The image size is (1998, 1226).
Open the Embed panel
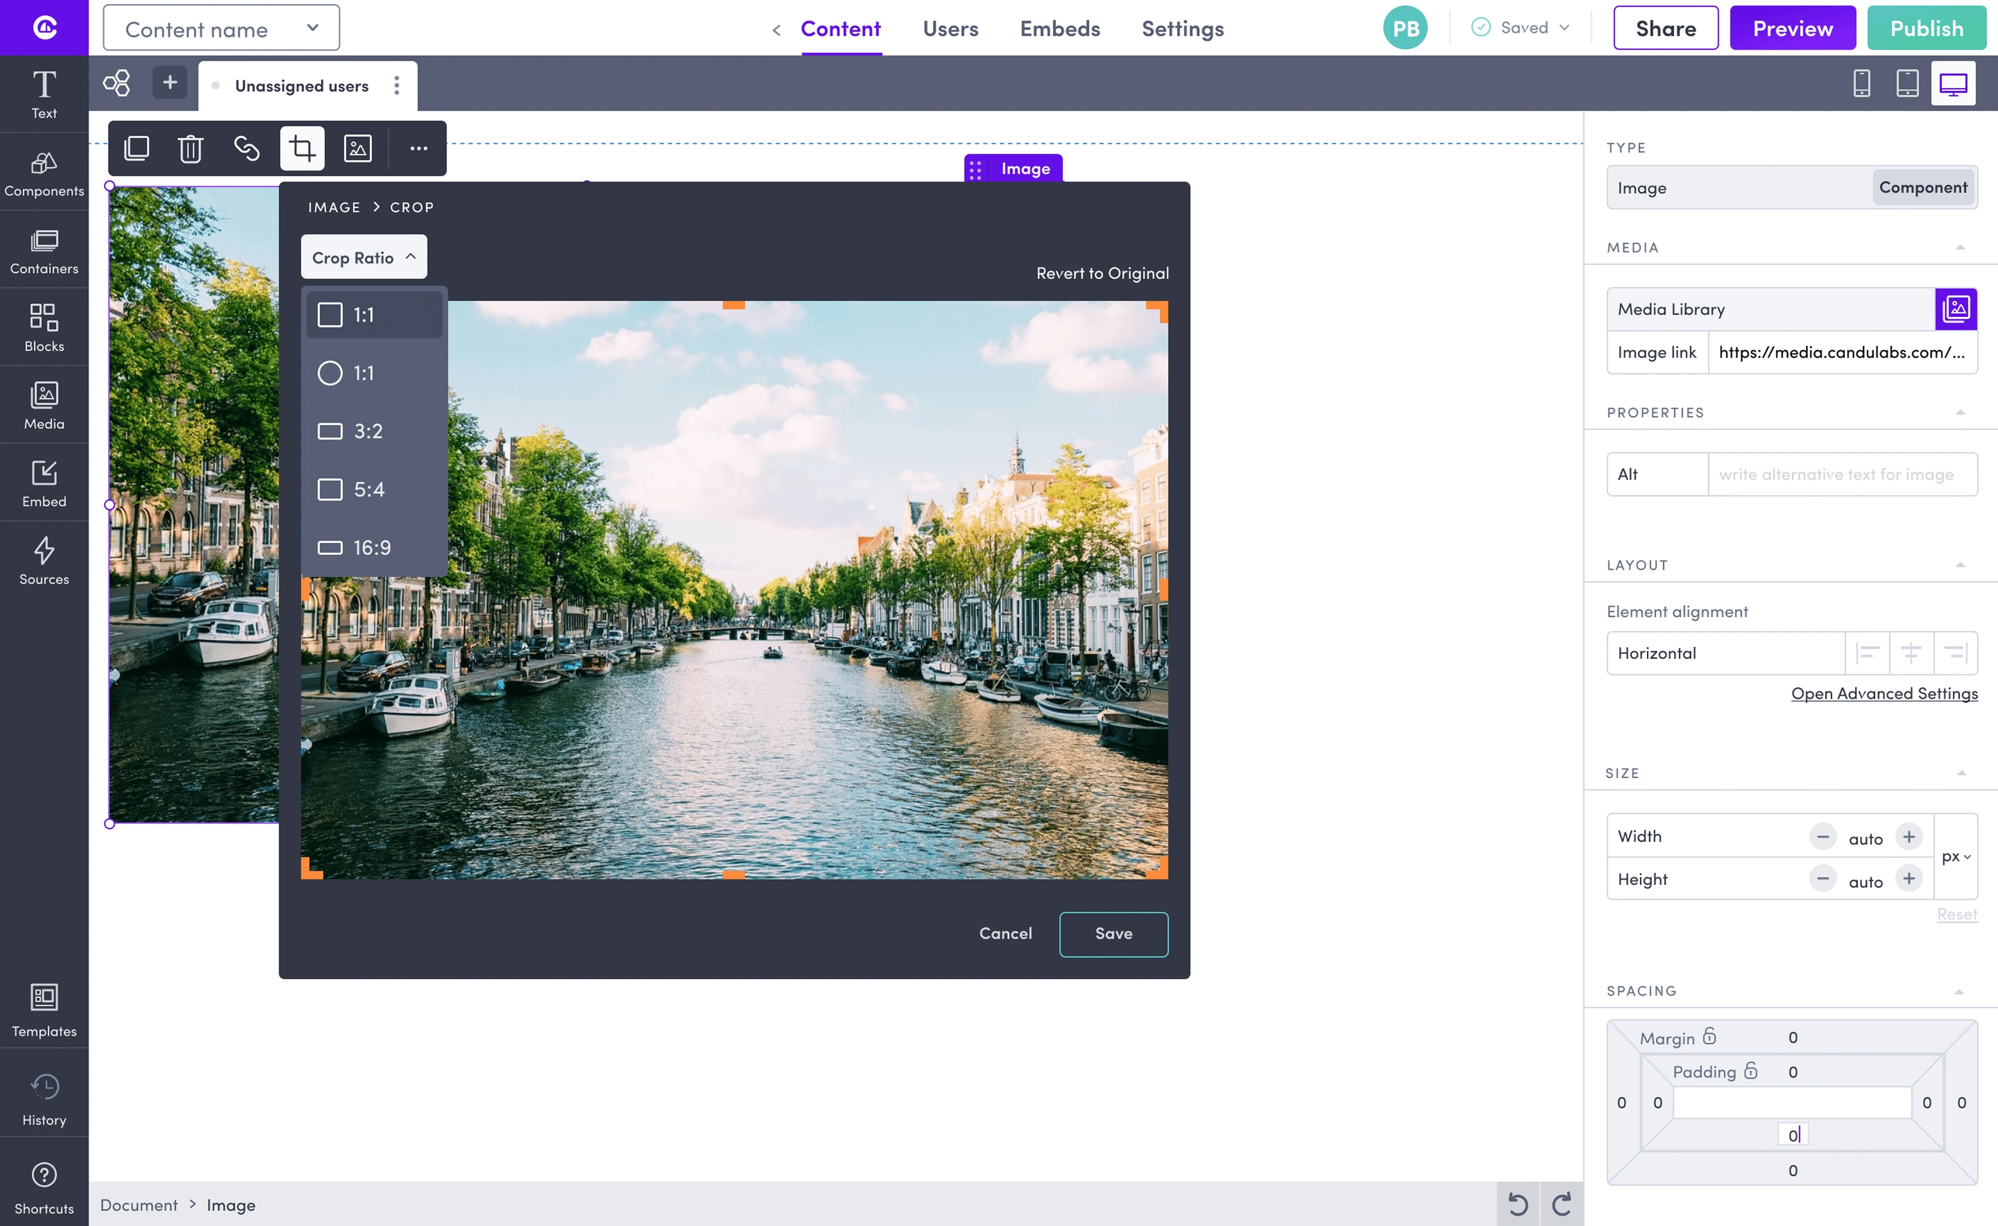(44, 483)
